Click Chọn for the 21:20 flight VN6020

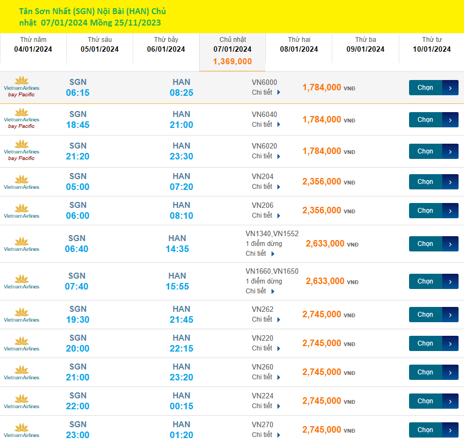pyautogui.click(x=425, y=151)
